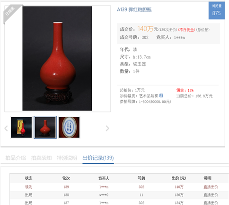Screen dimensions: 229x205
Task: Click the 出价(元) column header
Action: coord(179,178)
